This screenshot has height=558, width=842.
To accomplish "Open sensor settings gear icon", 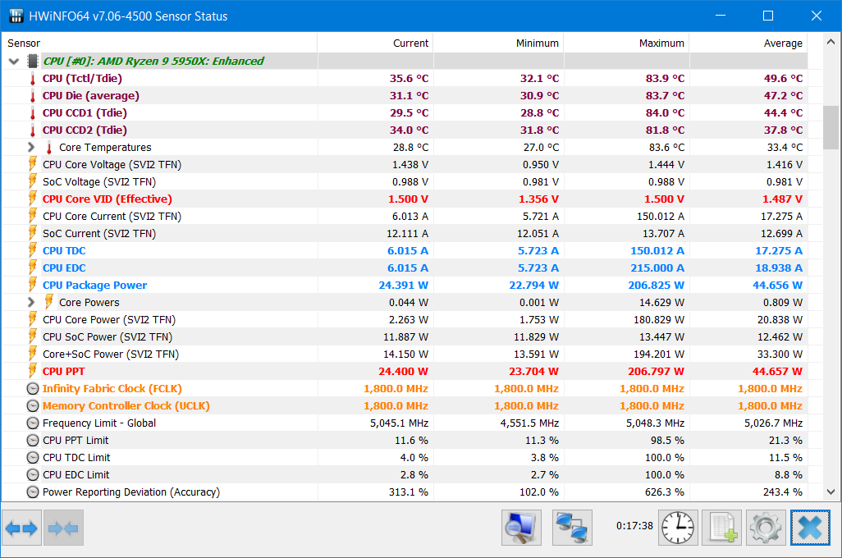I will pos(766,528).
